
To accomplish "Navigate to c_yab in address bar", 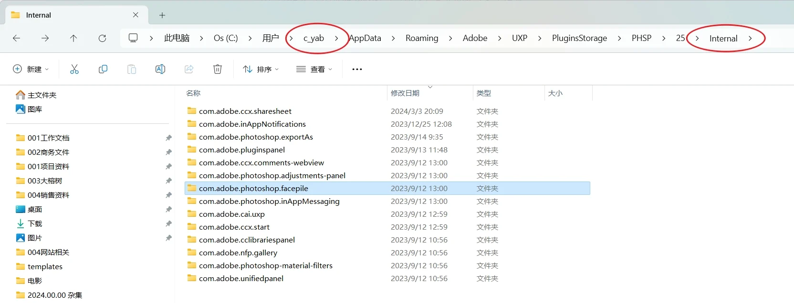I will tap(313, 38).
